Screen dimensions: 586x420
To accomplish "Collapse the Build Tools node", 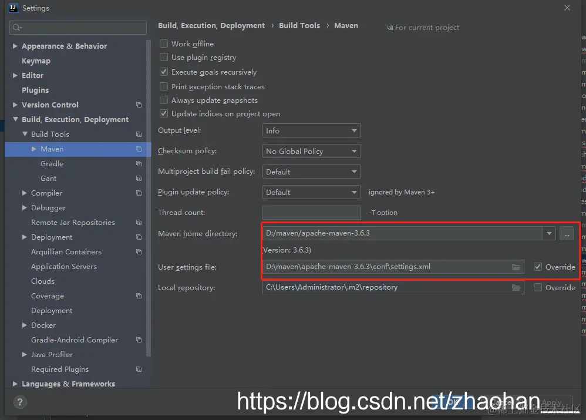I will click(x=25, y=135).
